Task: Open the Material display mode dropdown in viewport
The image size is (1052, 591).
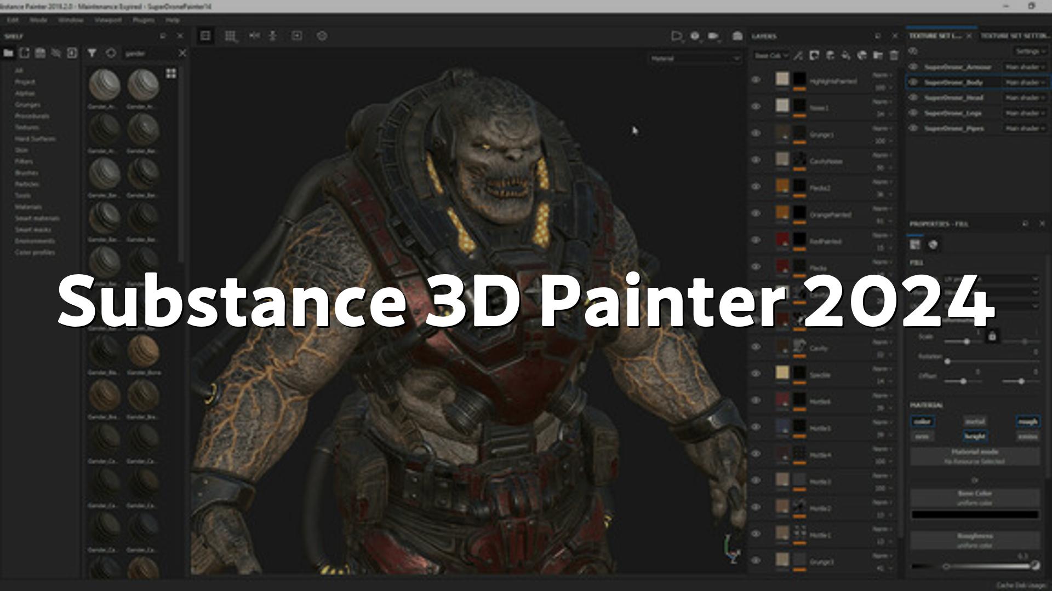Action: click(695, 59)
